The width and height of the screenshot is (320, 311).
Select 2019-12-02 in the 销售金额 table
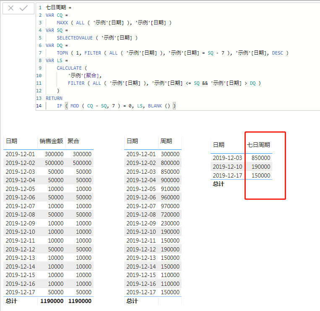point(20,163)
